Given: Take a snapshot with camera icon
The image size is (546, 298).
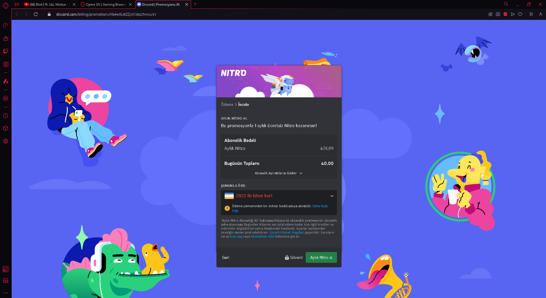Looking at the screenshot, I should (498, 14).
